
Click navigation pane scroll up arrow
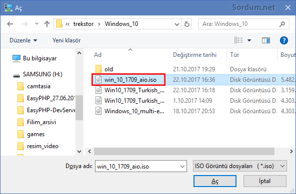tap(79, 53)
